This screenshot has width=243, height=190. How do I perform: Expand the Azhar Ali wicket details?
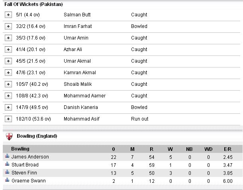pyautogui.click(x=8, y=49)
